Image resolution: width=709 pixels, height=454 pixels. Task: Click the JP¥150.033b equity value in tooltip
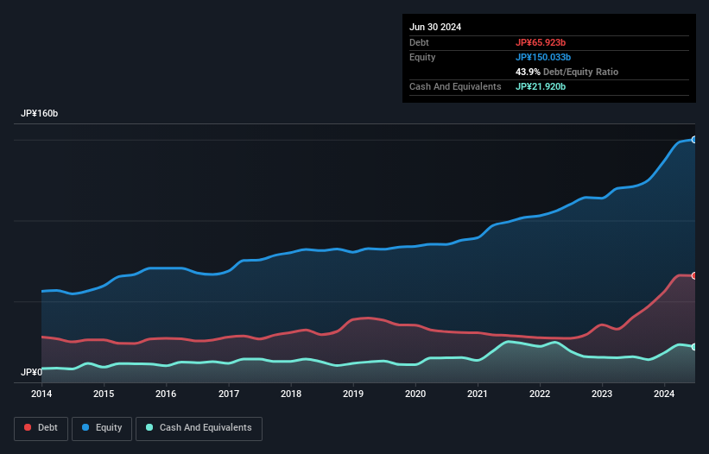coord(544,57)
